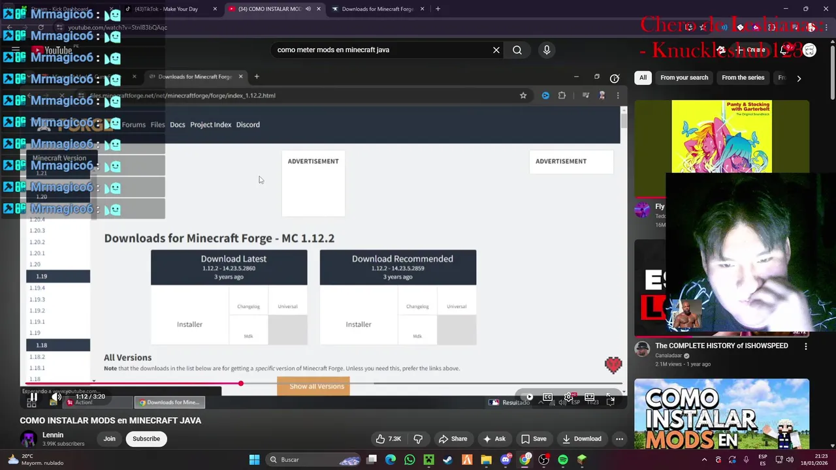Open the Ask button under the video

[494, 439]
